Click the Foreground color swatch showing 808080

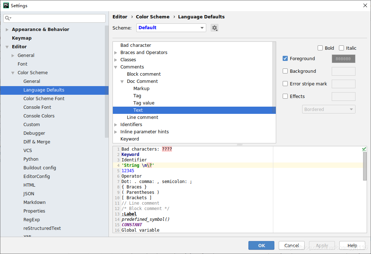click(343, 58)
